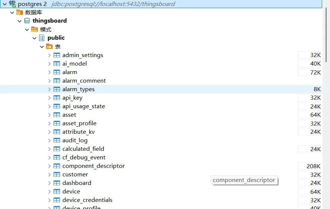Click the audit_log table icon
Image resolution: width=330 pixels, height=209 pixels.
coord(57,140)
